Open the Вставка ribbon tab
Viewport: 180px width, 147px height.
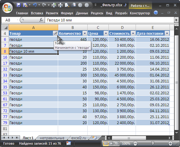(37, 13)
